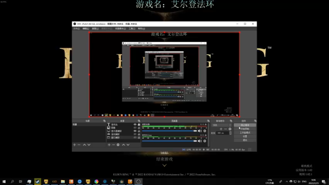Image resolution: width=329 pixels, height=185 pixels.
Task: Toggle lock on the game capture row
Action: coord(139,134)
